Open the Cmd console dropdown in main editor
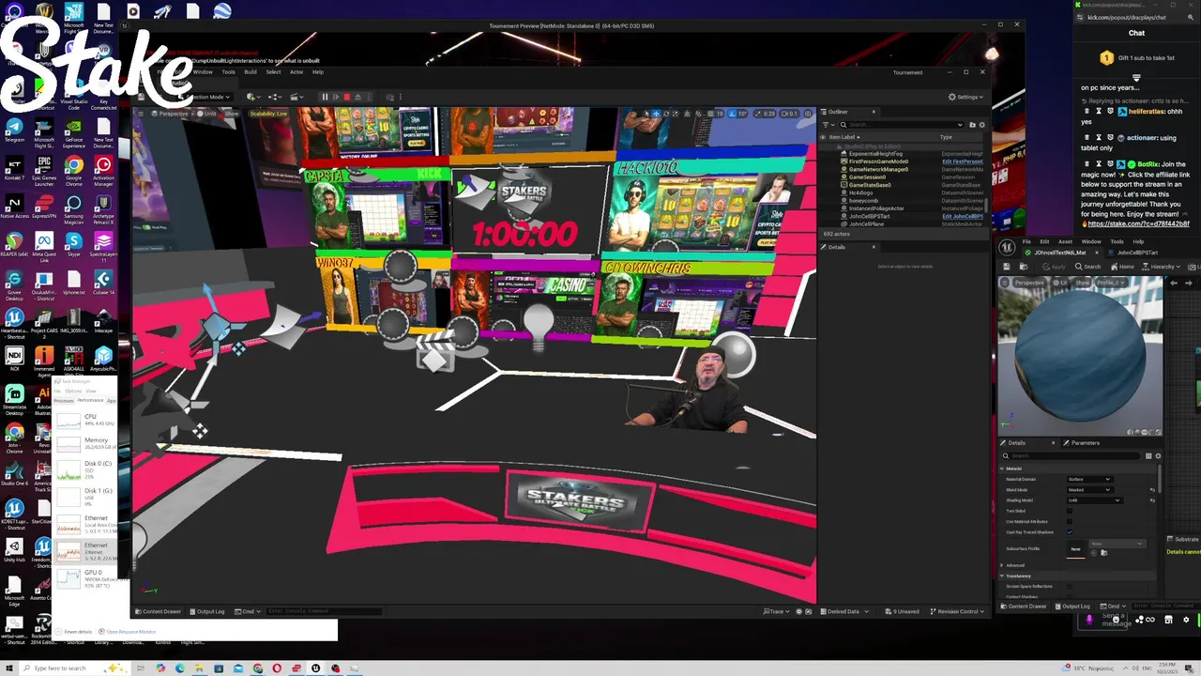The image size is (1201, 676). [248, 611]
